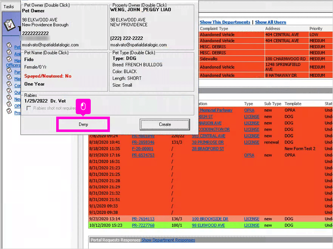Click property owner 'WENG, JOHN _PEGGY LIAO'
Viewport: 333px width, 249px height.
pyautogui.click(x=140, y=10)
